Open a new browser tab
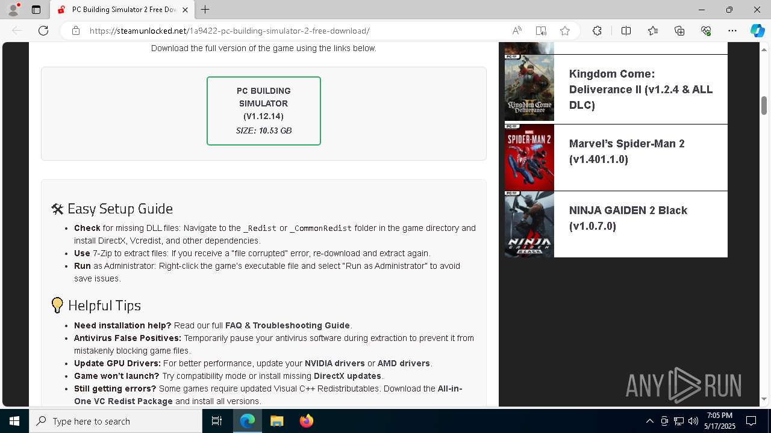Image resolution: width=771 pixels, height=433 pixels. point(205,10)
